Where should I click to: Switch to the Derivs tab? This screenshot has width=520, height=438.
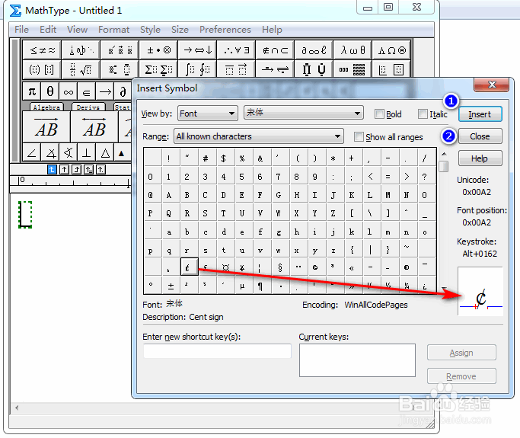coord(88,107)
